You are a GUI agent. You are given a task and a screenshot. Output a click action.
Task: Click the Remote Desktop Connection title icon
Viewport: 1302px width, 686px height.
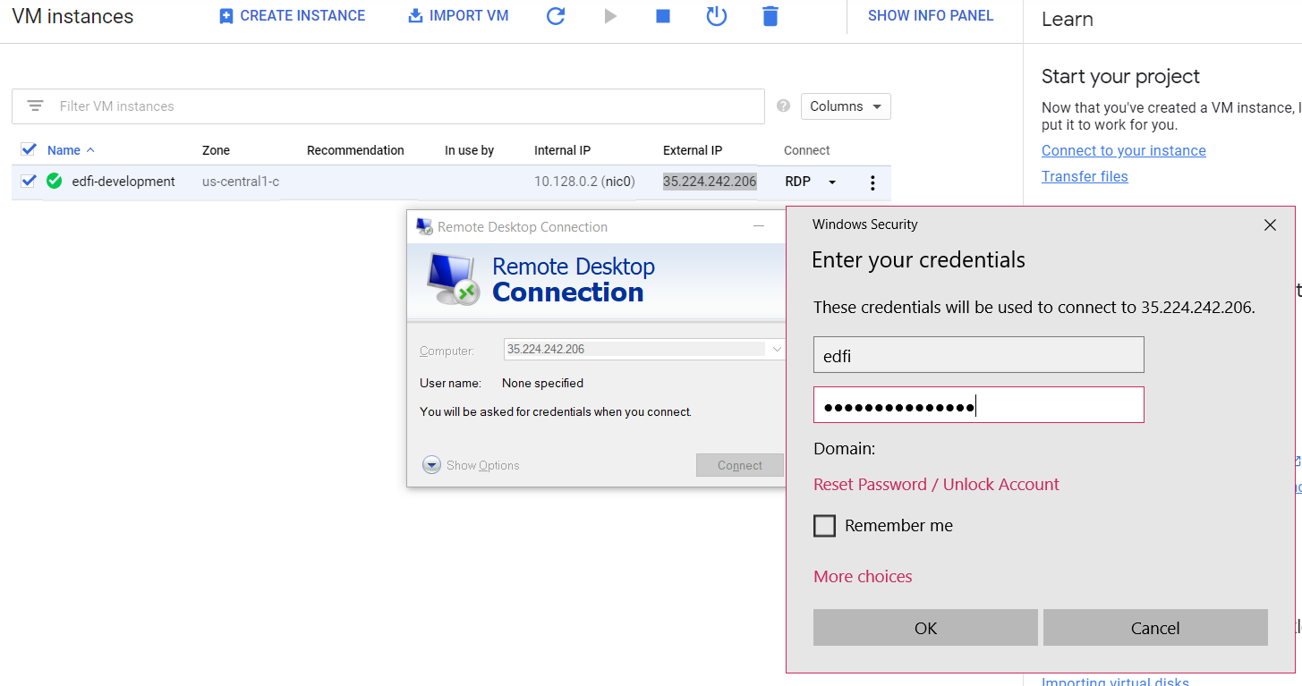click(425, 226)
